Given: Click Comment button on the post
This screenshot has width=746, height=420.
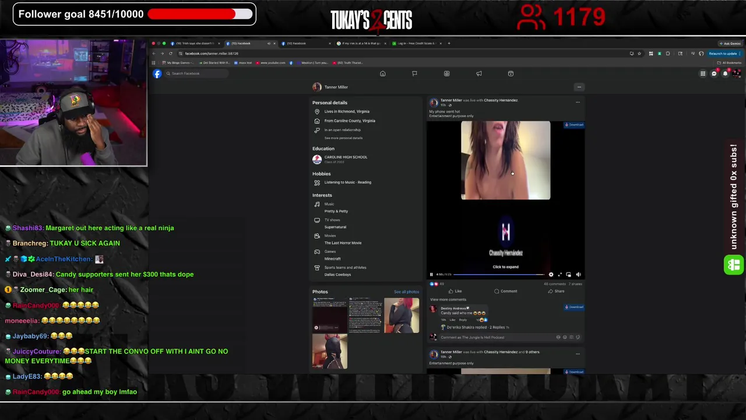Looking at the screenshot, I should tap(505, 291).
